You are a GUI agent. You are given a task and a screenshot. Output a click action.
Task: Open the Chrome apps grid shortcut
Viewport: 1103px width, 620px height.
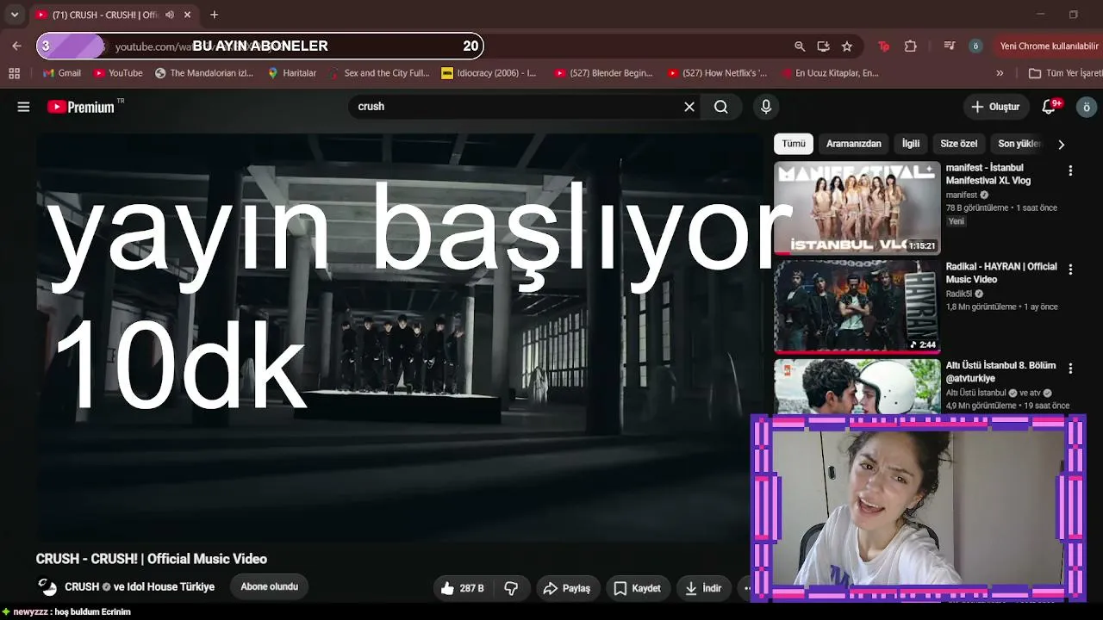(14, 73)
